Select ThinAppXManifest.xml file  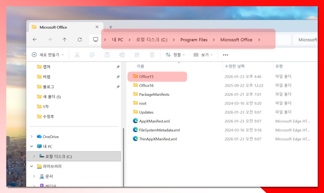pyautogui.click(x=155, y=139)
